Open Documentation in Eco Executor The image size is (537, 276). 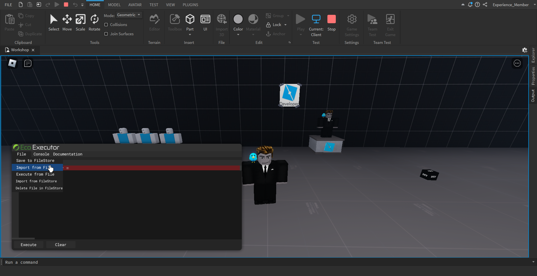click(x=68, y=154)
